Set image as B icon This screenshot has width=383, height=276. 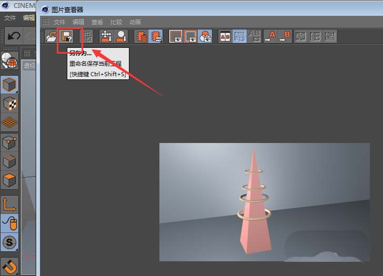[285, 36]
